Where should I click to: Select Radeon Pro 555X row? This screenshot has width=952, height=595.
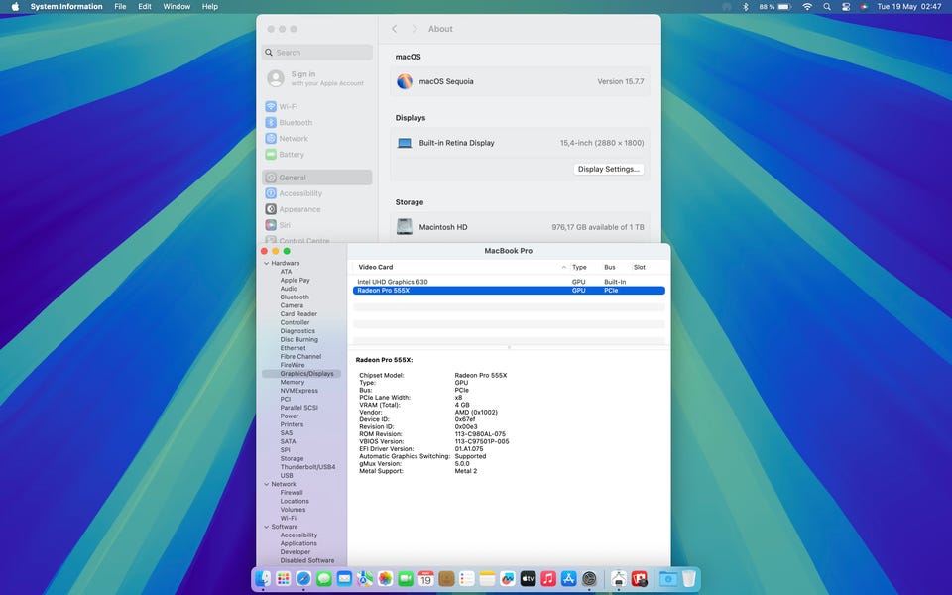pyautogui.click(x=509, y=291)
